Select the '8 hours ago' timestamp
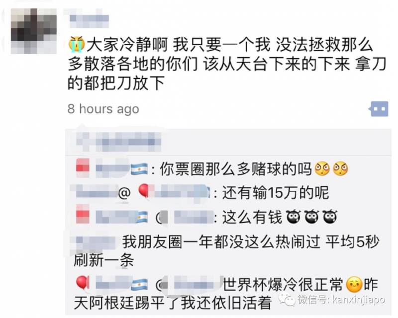The image size is (398, 318). [103, 109]
